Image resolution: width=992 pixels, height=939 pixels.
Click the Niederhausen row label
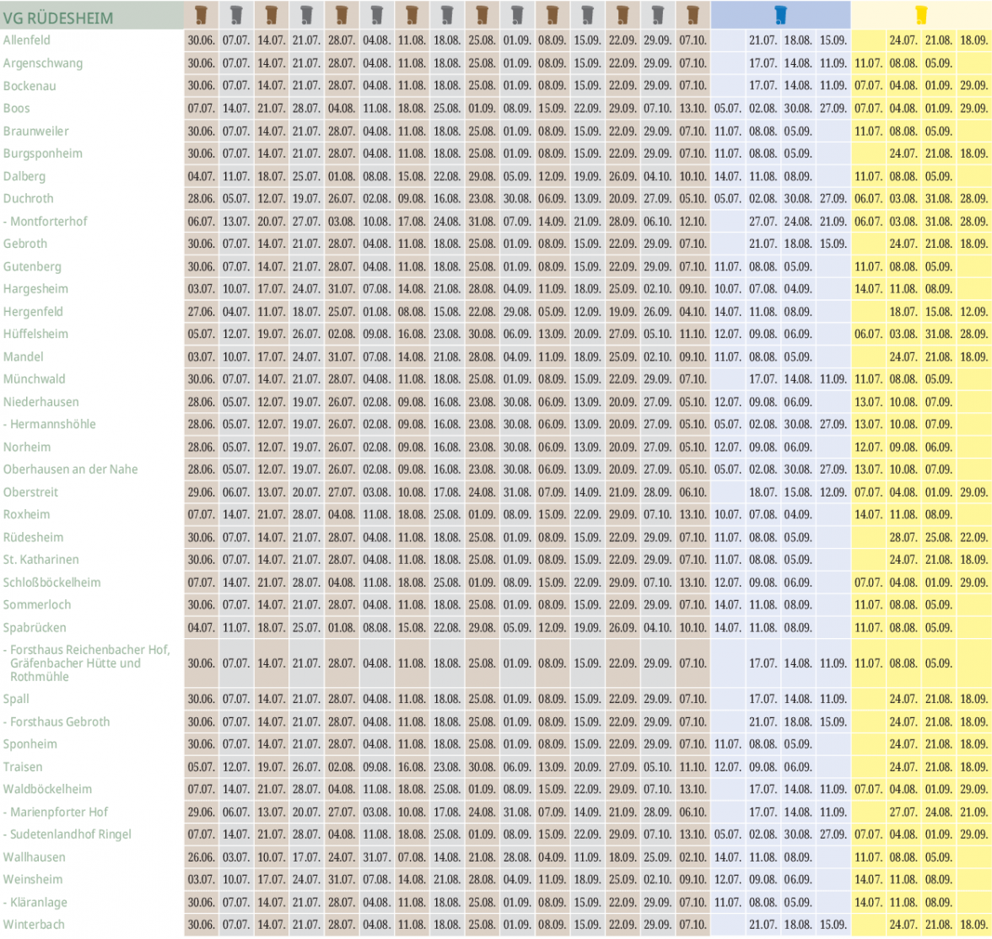point(41,401)
